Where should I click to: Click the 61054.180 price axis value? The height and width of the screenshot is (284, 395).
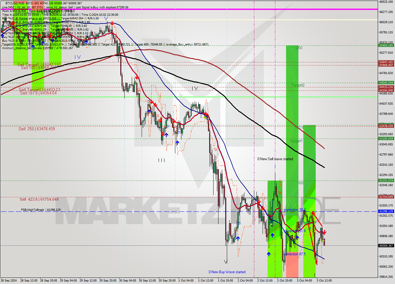point(386,226)
